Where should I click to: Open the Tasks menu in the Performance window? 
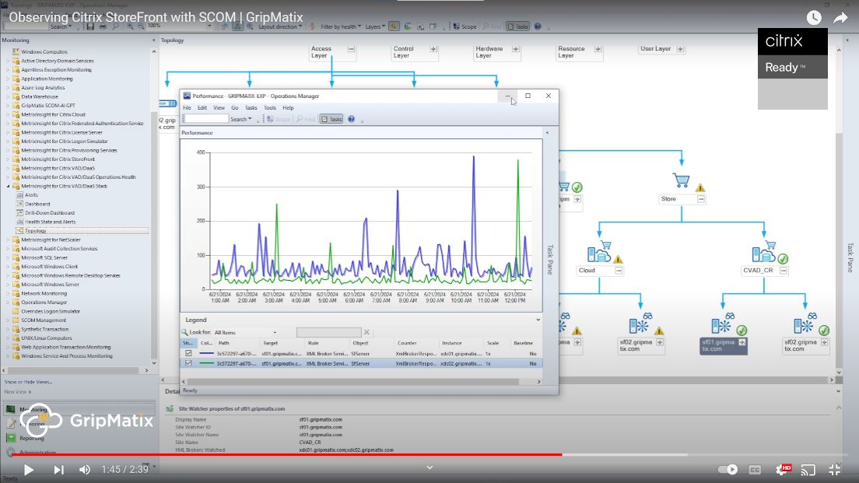(251, 107)
